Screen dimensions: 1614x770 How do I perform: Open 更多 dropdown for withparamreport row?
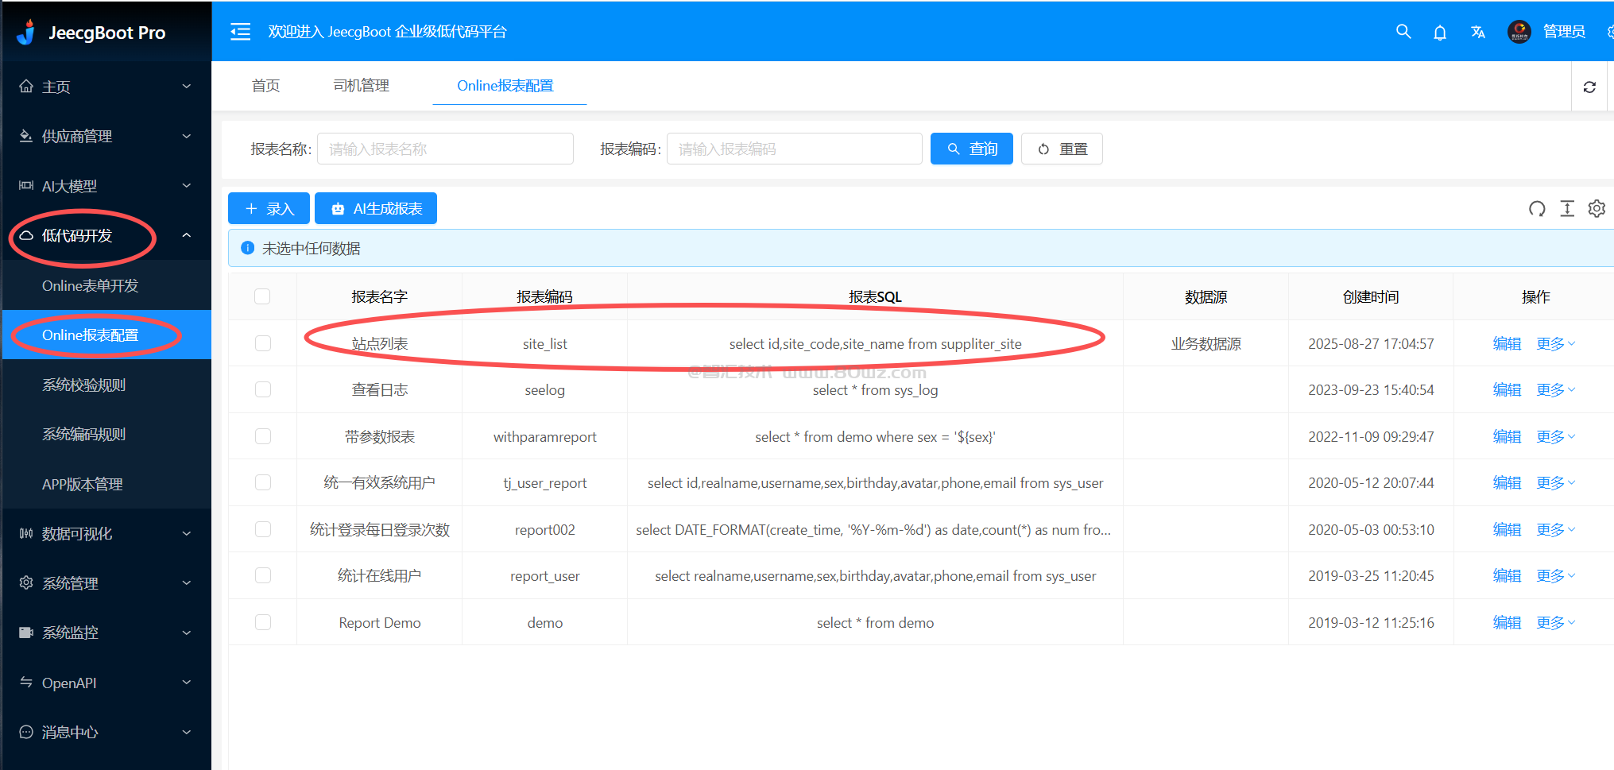click(x=1555, y=436)
